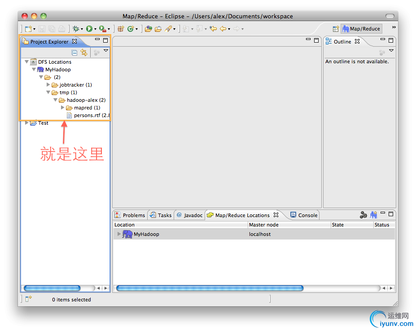This screenshot has height=331, width=416.
Task: Maximize the editor area
Action: click(x=316, y=40)
